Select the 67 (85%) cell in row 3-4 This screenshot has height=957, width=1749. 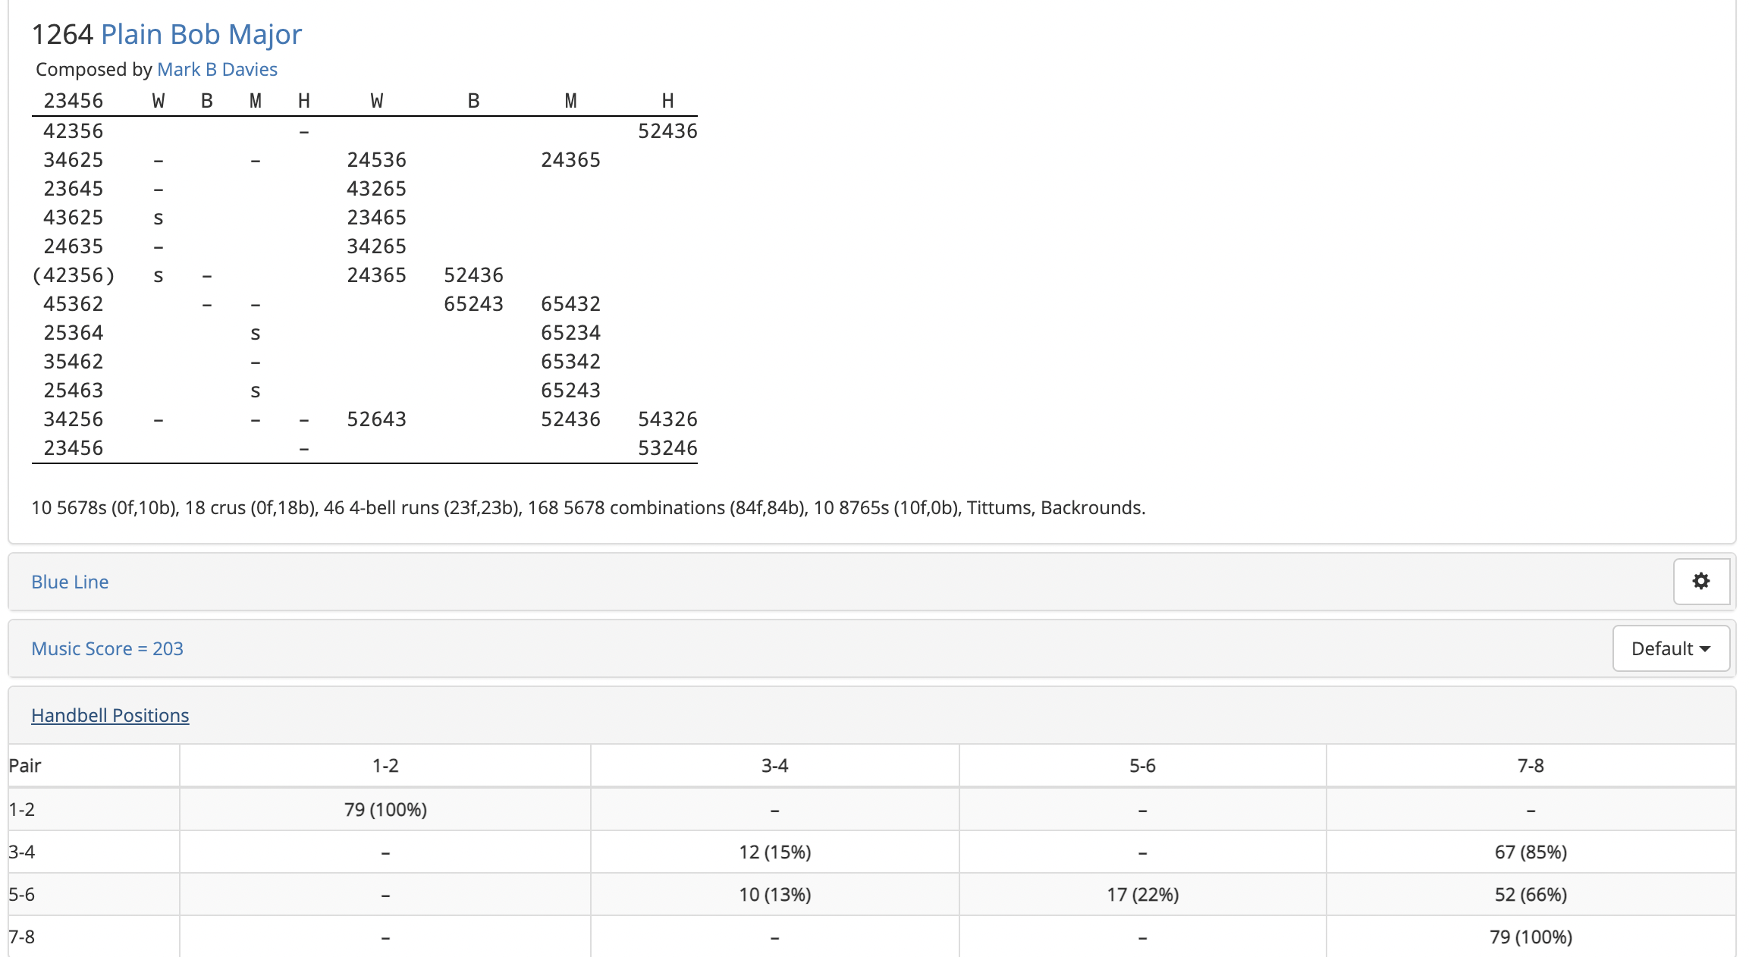pos(1531,852)
